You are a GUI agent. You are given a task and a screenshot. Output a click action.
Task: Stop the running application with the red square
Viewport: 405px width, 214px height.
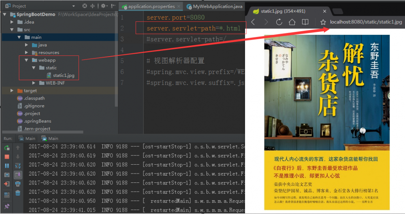click(7, 157)
